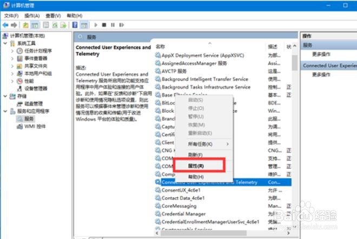Click the vertical scrollbar up arrow
Image resolution: width=357 pixels, height=239 pixels.
pos(295,46)
